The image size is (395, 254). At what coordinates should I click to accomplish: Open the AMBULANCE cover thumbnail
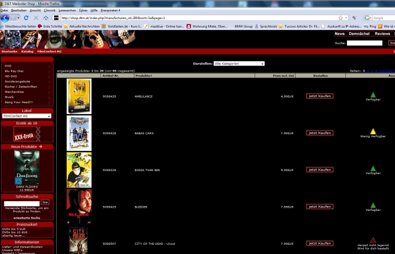pyautogui.click(x=79, y=96)
